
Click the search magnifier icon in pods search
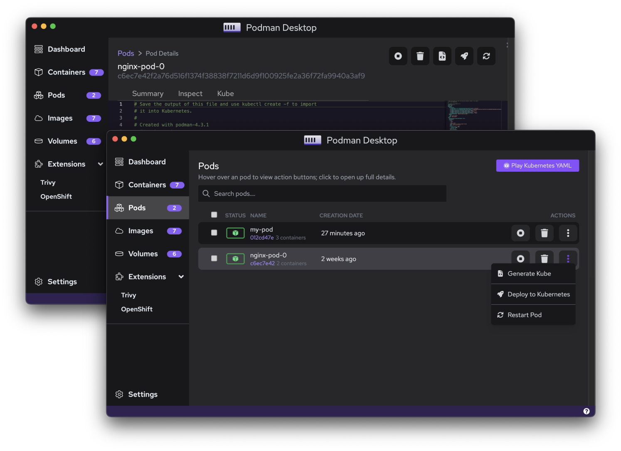click(206, 194)
